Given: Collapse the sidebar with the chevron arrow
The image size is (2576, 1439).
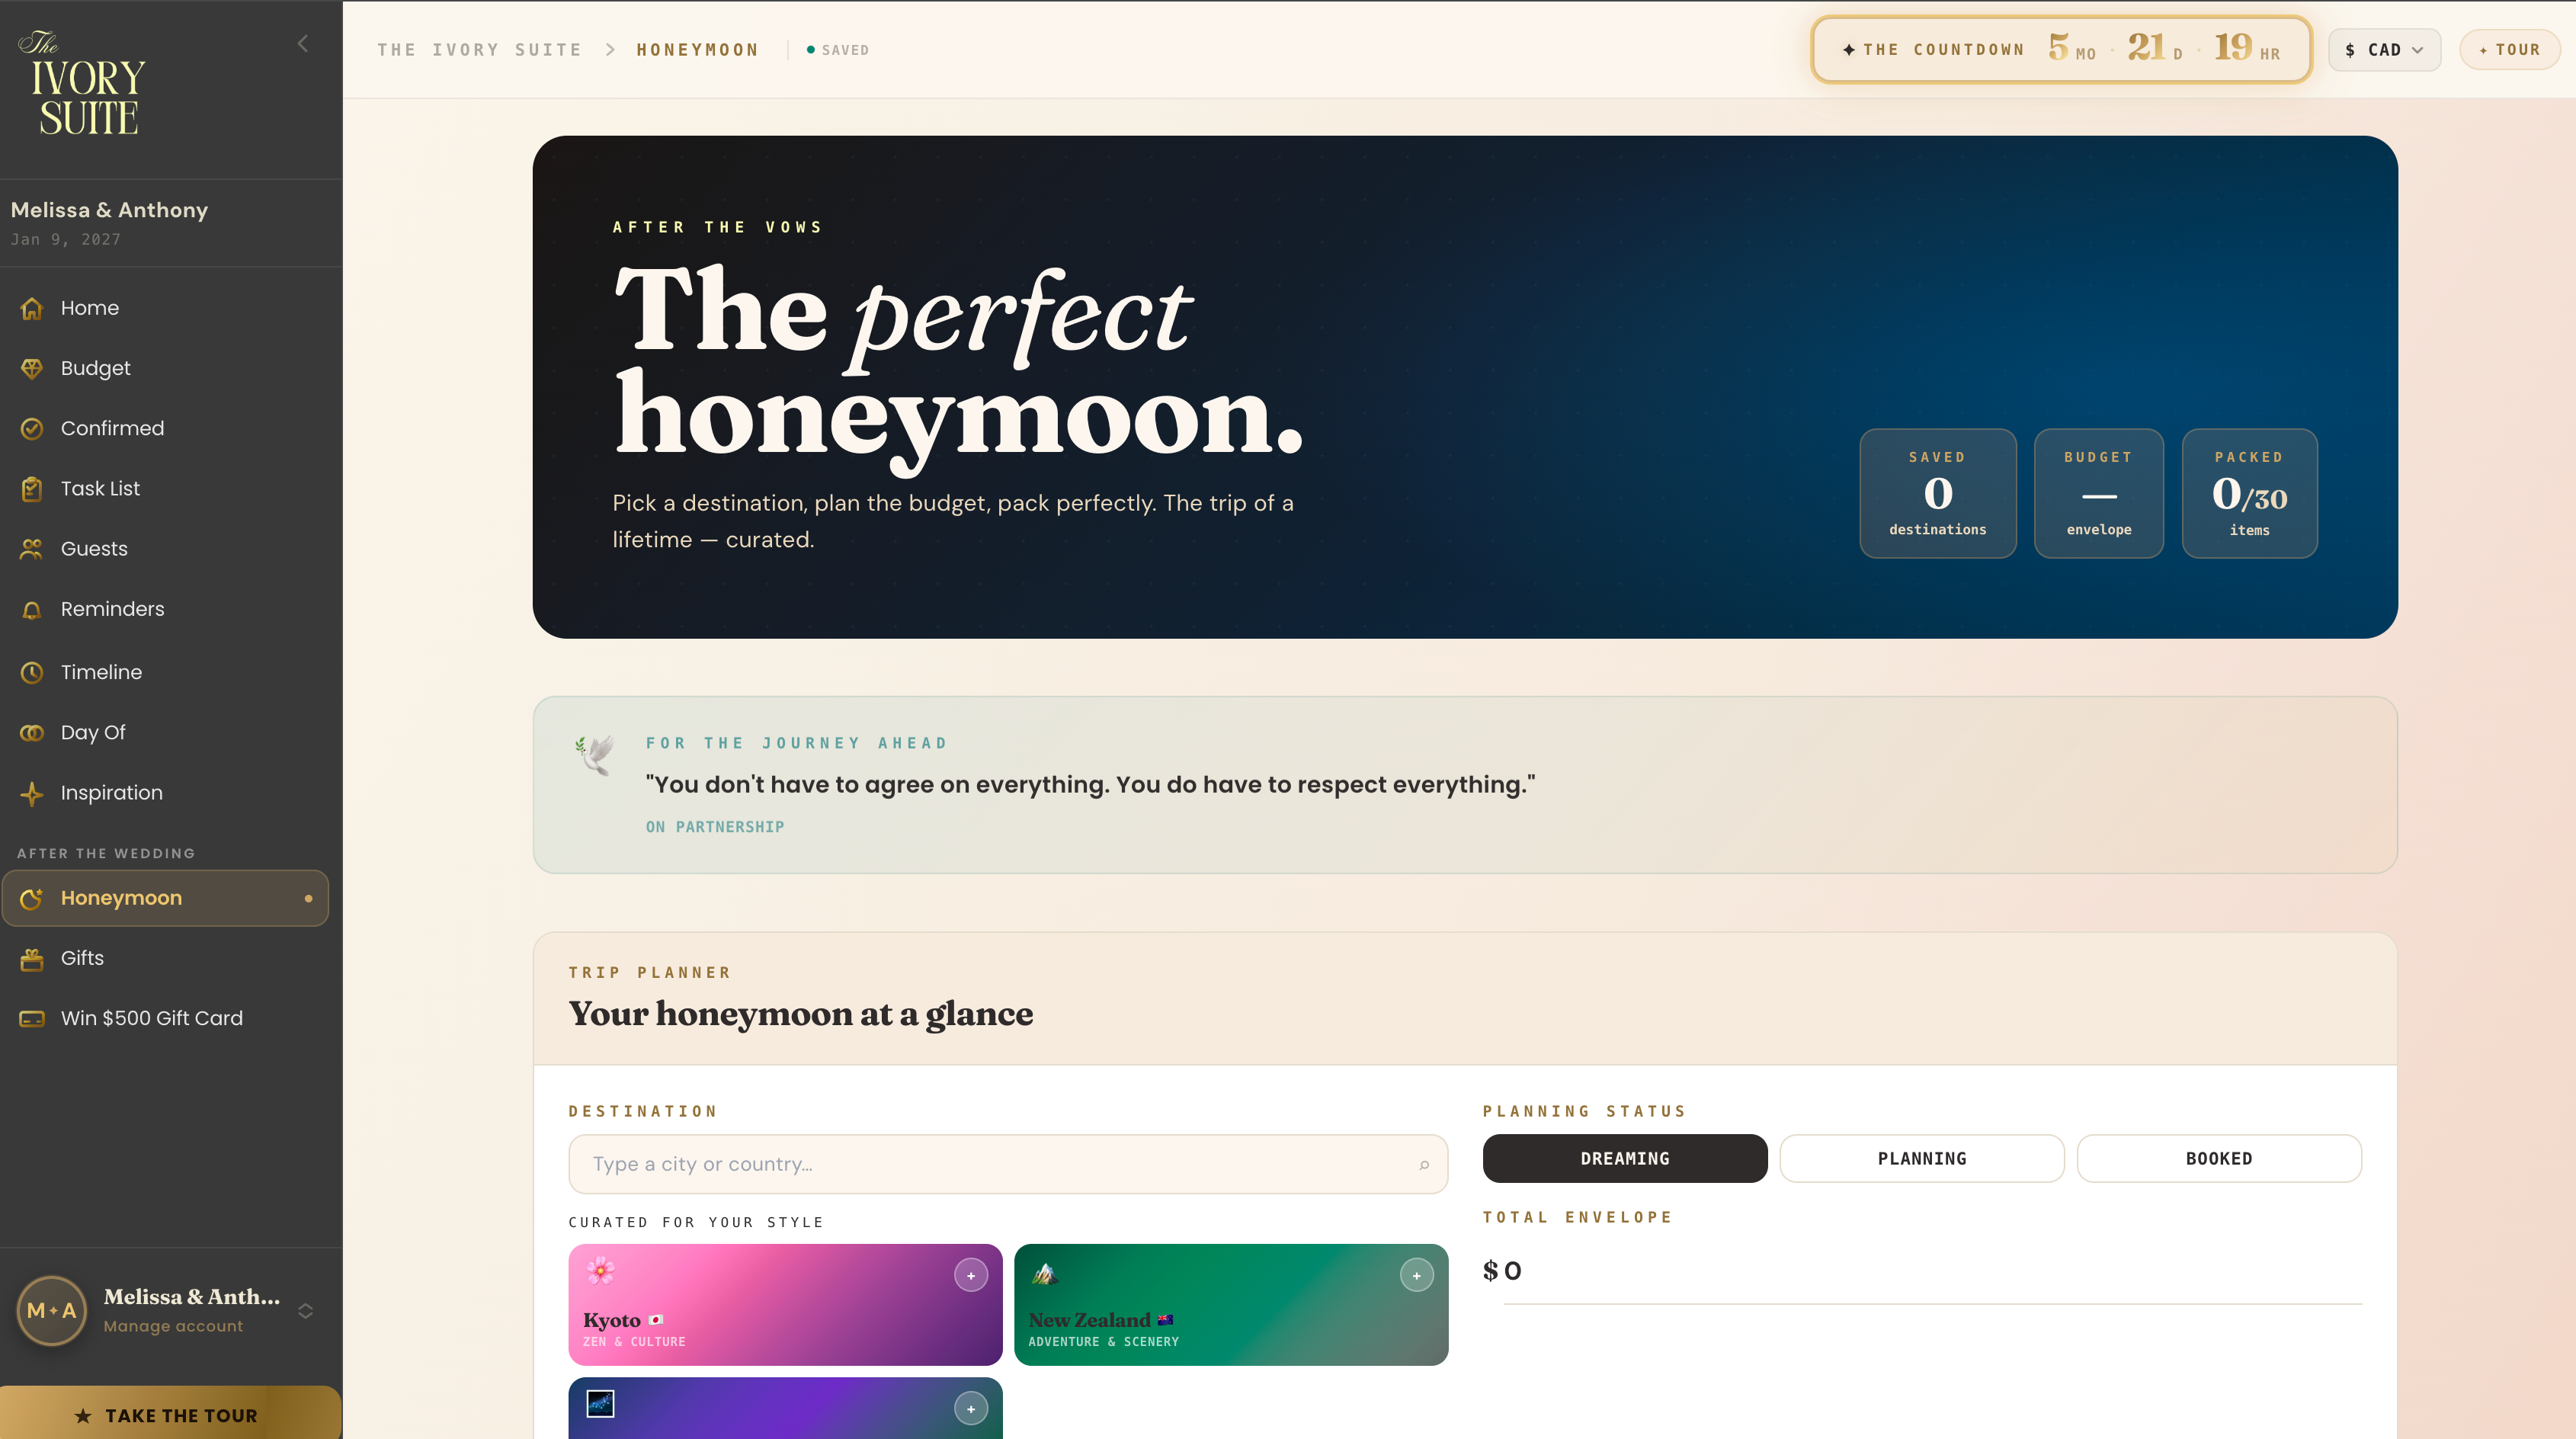Looking at the screenshot, I should tap(303, 44).
